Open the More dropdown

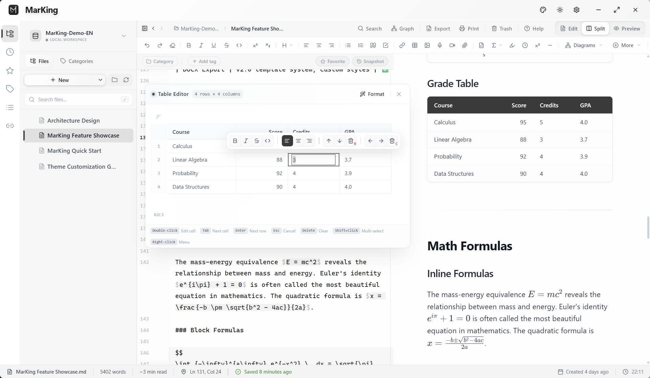point(627,45)
